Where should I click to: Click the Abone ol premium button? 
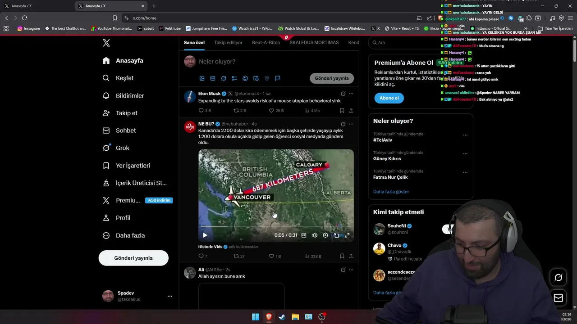point(389,98)
